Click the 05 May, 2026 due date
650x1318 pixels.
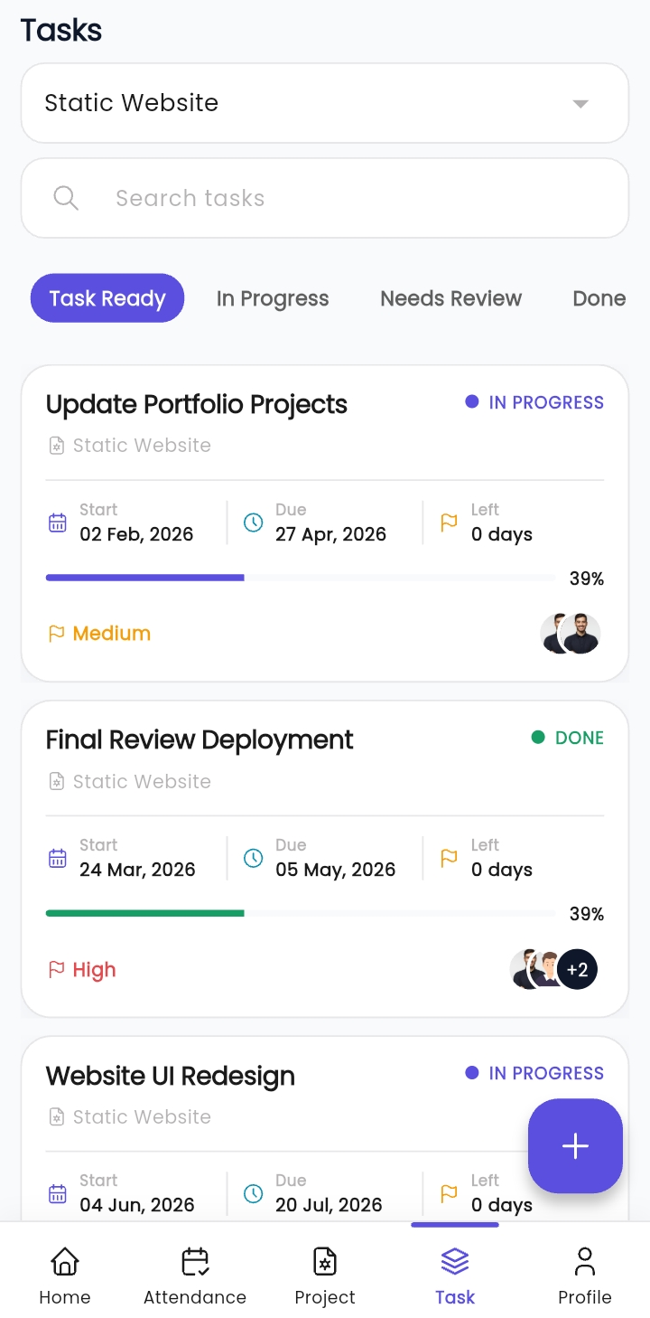click(336, 870)
